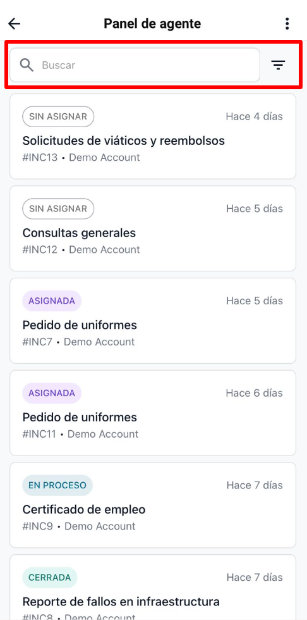The width and height of the screenshot is (307, 620).
Task: Open the Consultas generales ticket
Action: pyautogui.click(x=153, y=228)
